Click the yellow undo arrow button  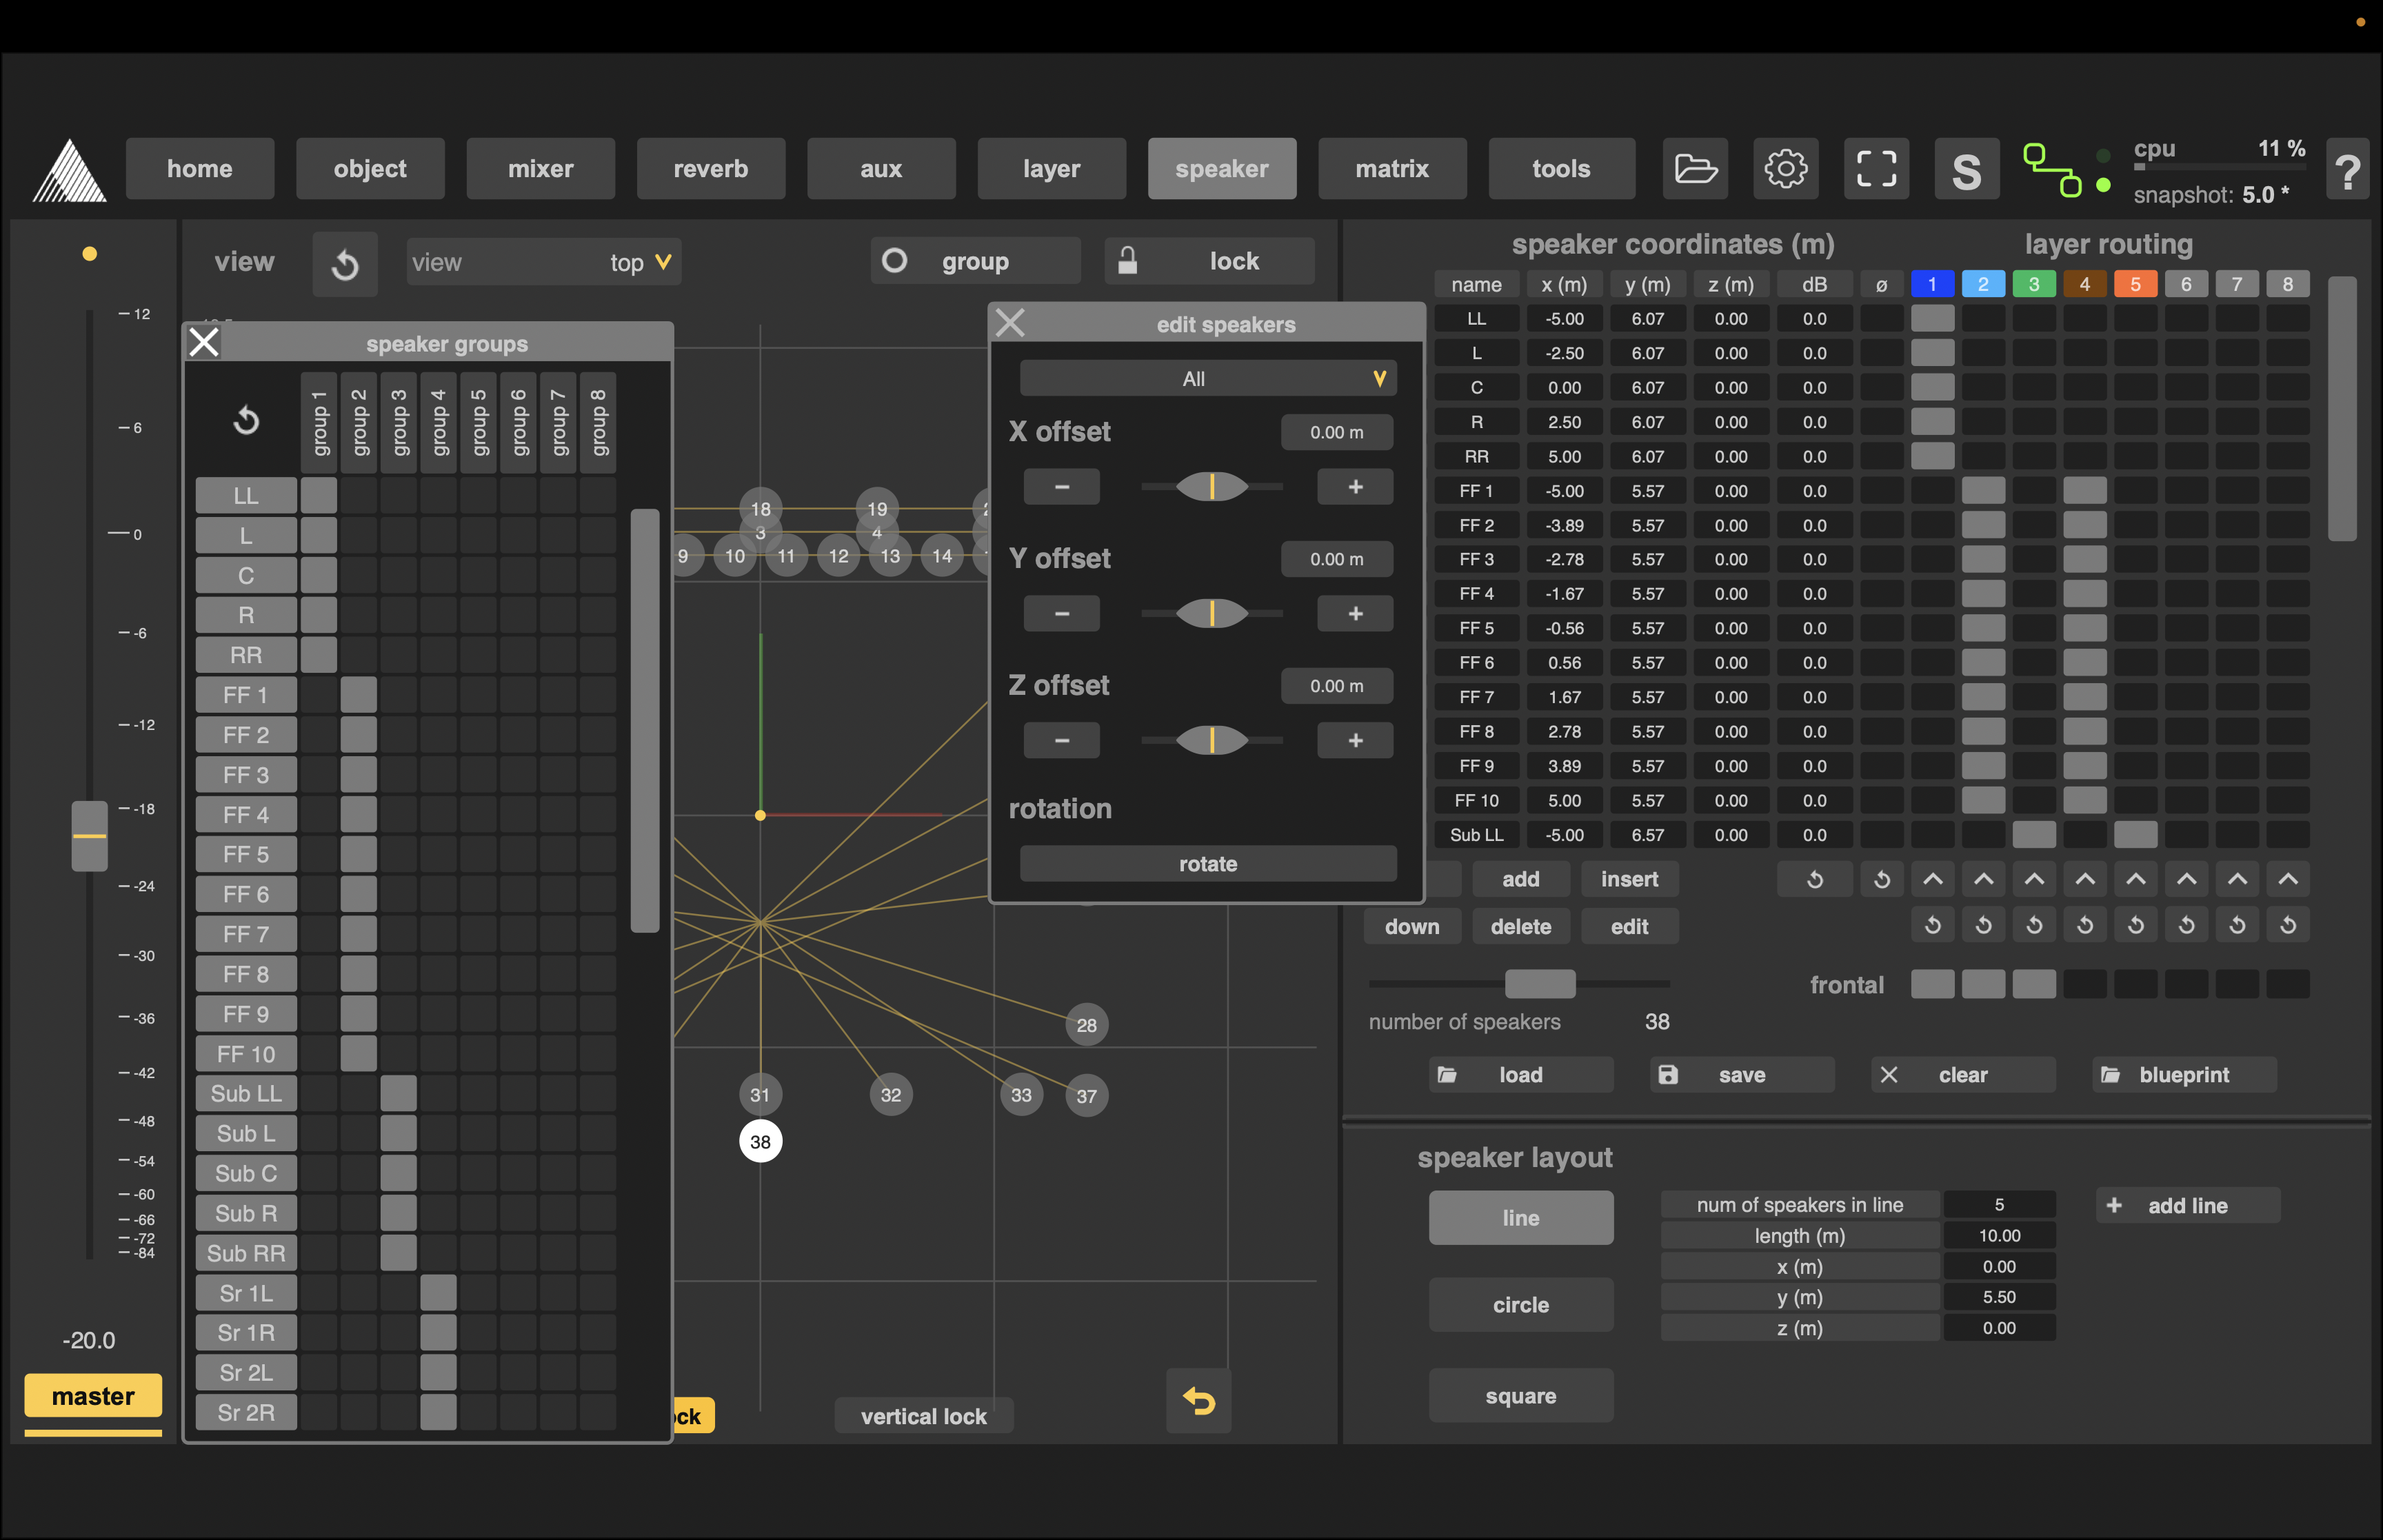coord(1198,1401)
